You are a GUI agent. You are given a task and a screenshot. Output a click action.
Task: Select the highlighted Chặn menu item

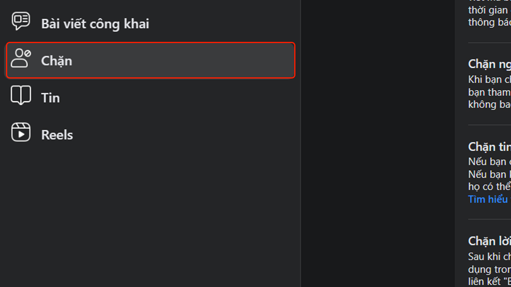click(x=151, y=60)
